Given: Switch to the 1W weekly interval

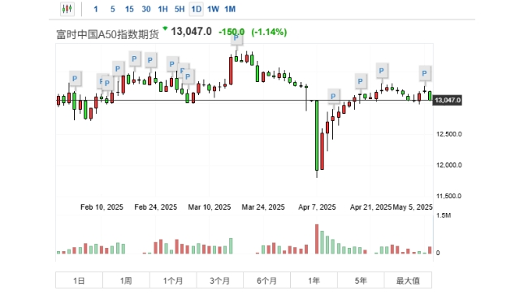Looking at the screenshot, I should (x=213, y=10).
